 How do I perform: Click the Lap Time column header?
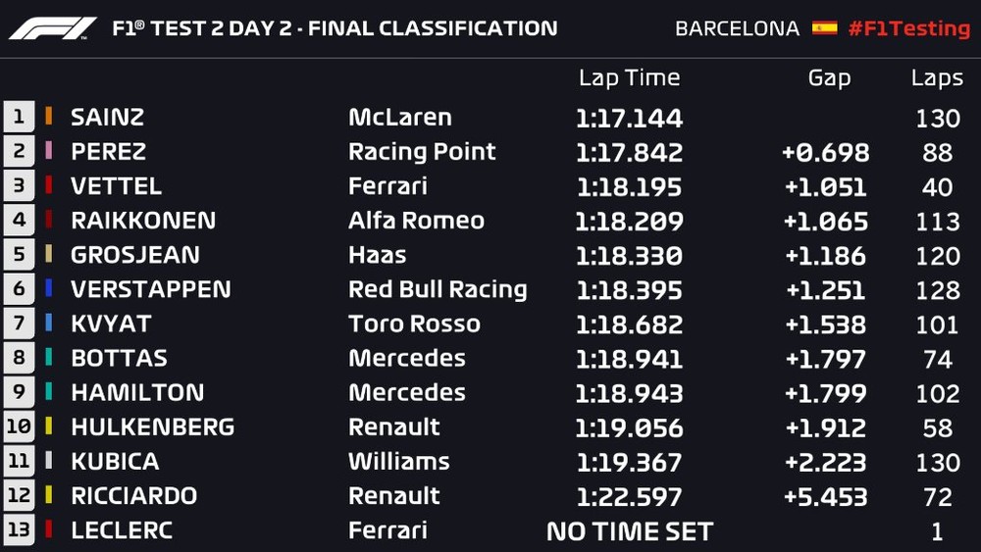pos(629,78)
